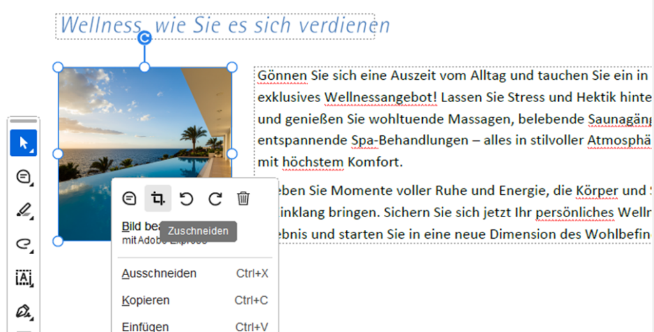Pick the freehand drawing loop tool

(24, 244)
